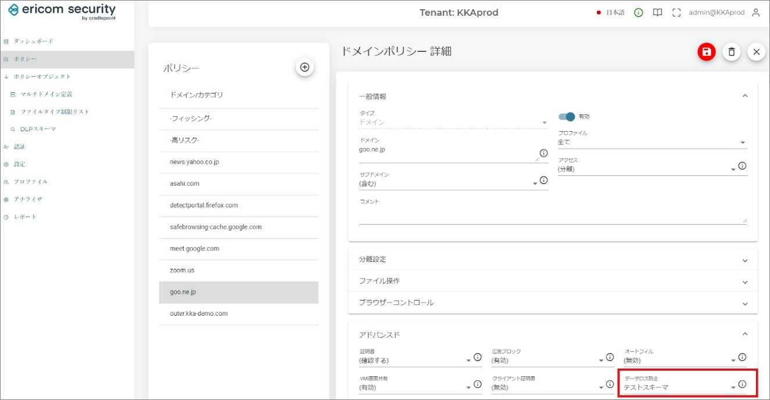Open DLPスキーマ in the sidebar
The width and height of the screenshot is (770, 400).
tap(38, 129)
